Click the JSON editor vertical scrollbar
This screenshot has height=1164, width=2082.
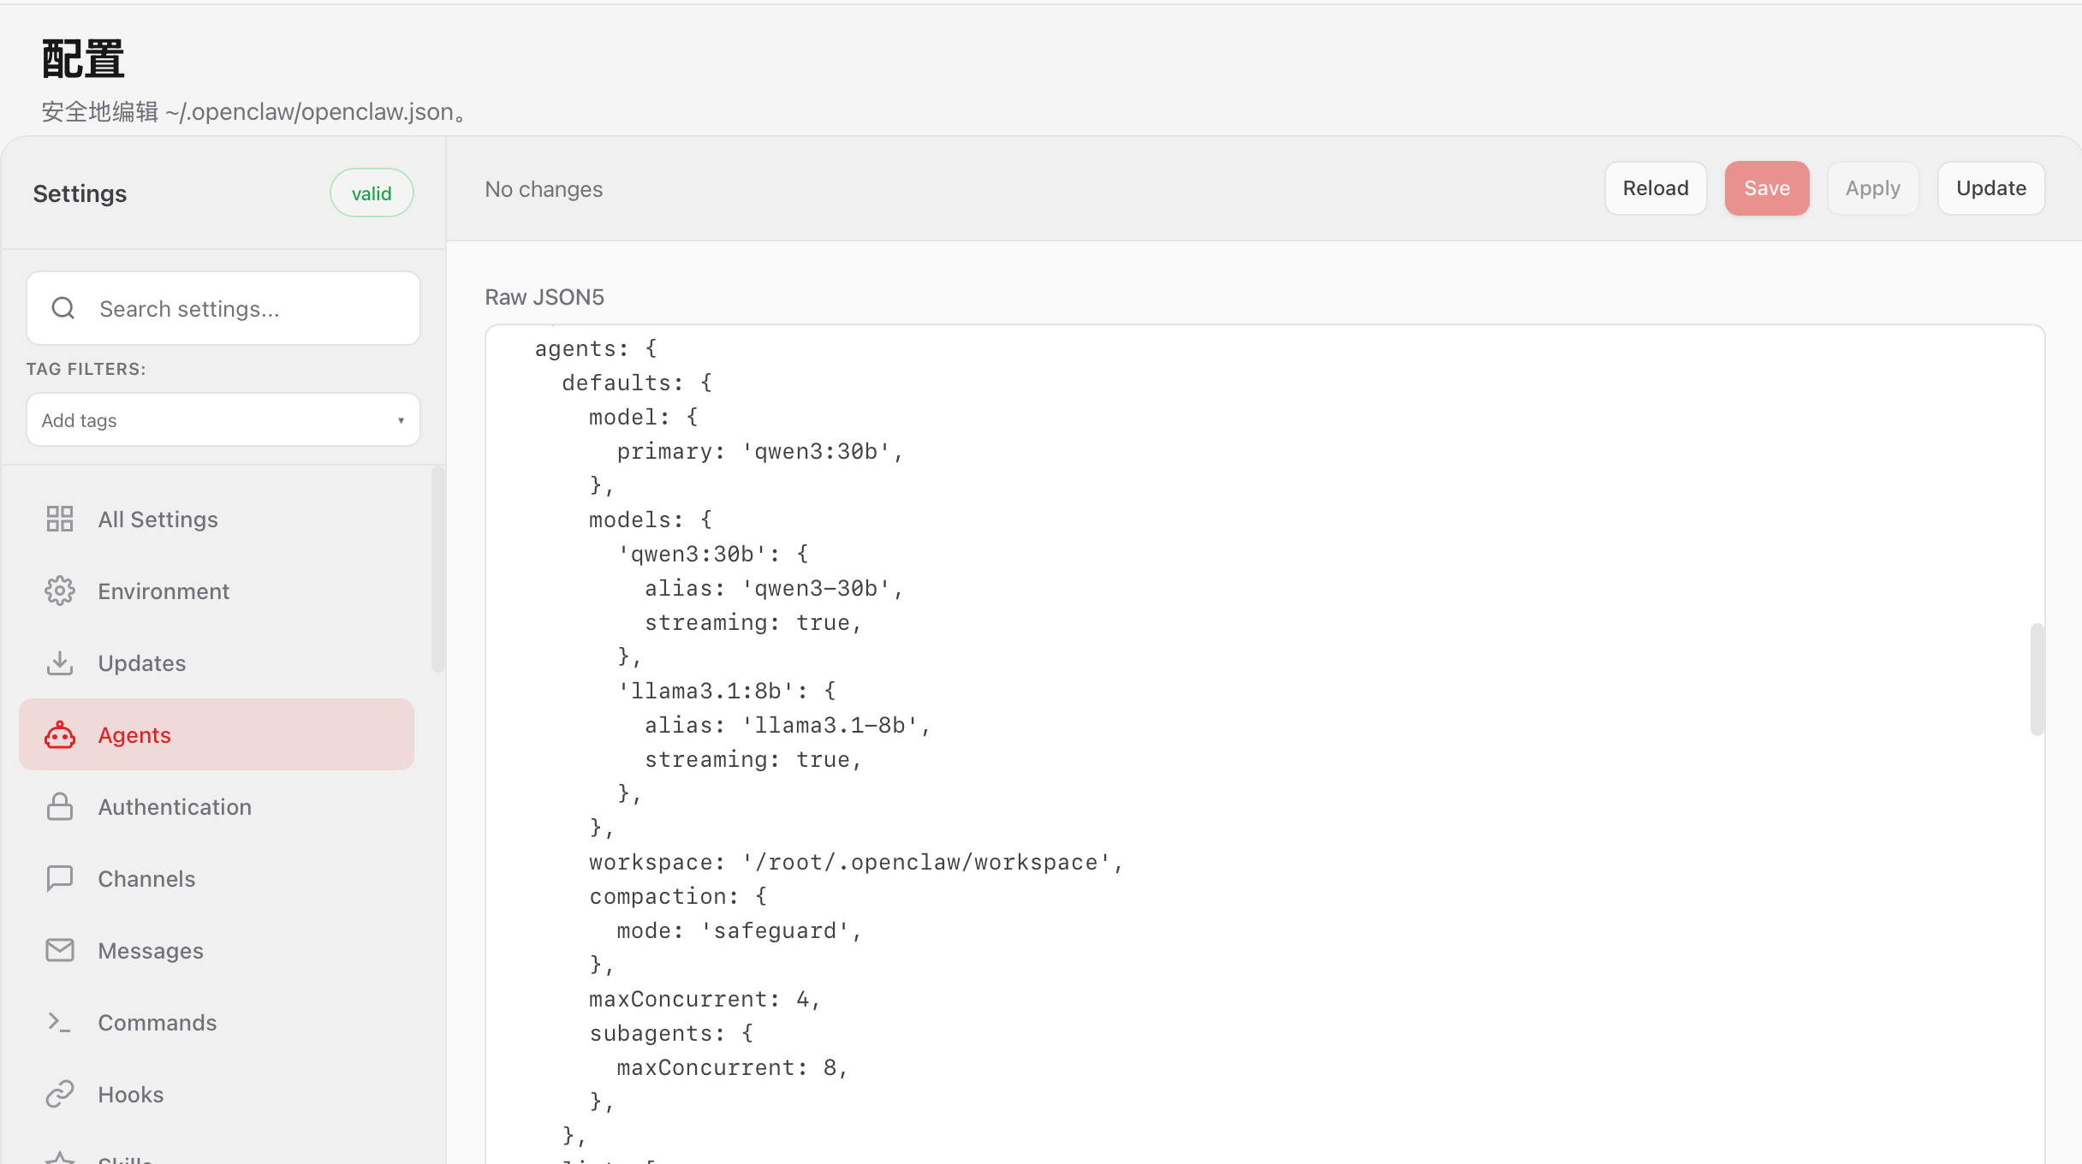[2037, 679]
